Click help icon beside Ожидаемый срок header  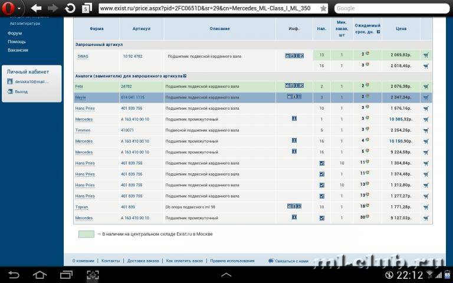tap(378, 32)
